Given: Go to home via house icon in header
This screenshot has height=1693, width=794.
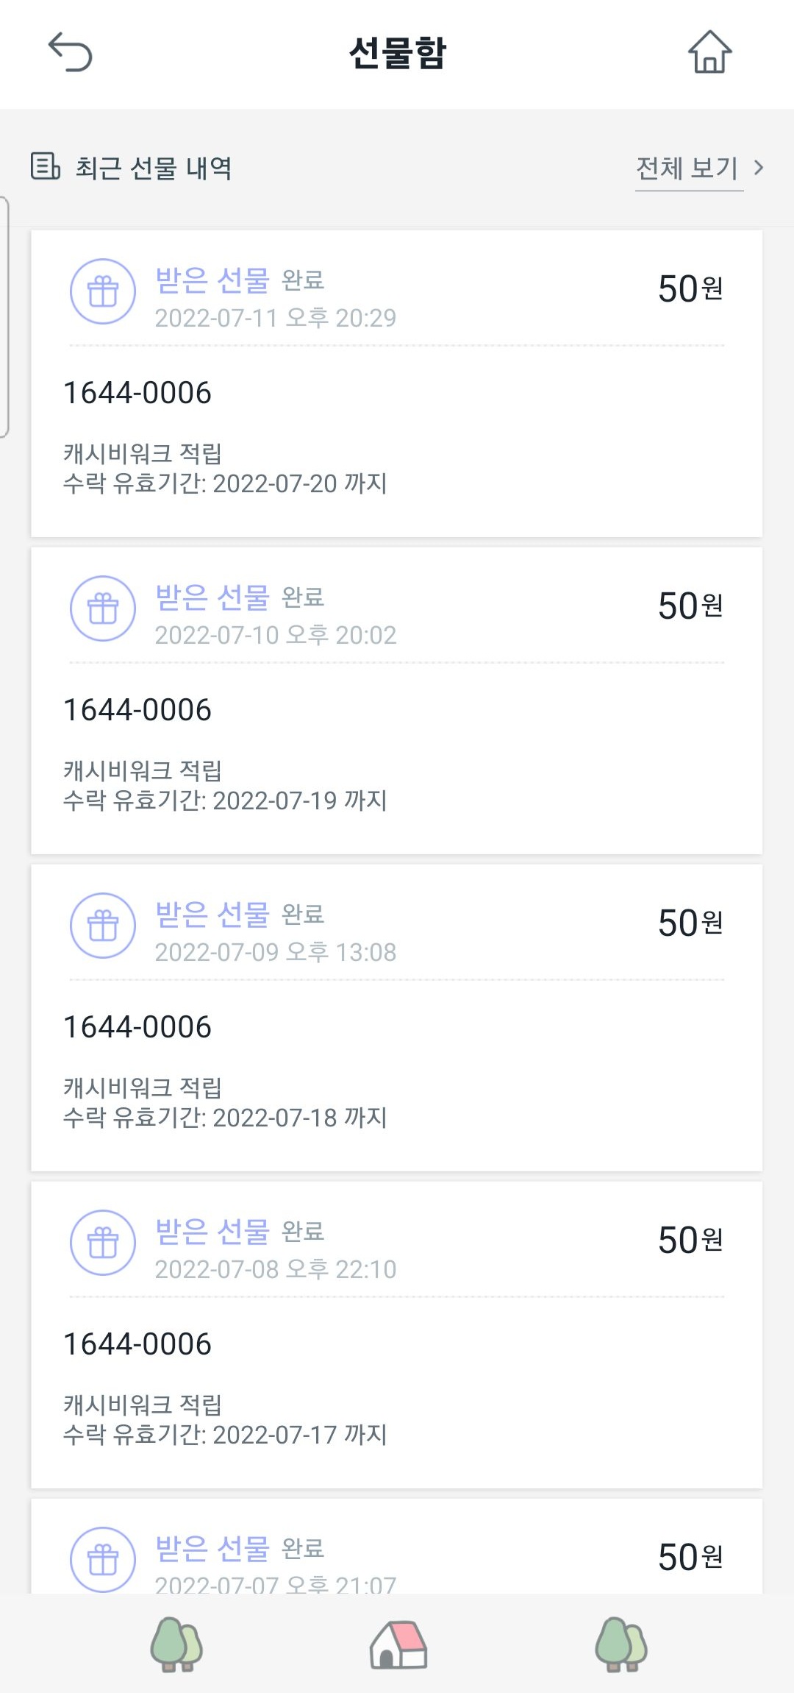Looking at the screenshot, I should [709, 52].
